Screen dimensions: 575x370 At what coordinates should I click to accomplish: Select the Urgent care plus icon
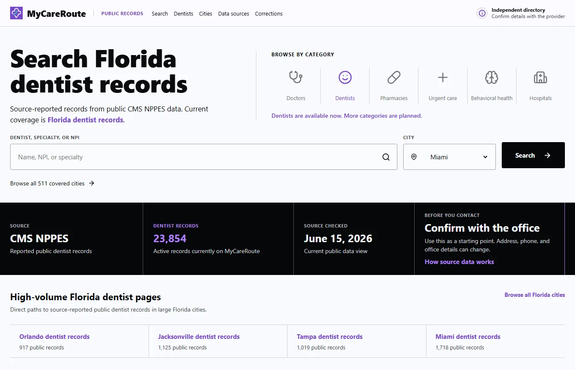pyautogui.click(x=443, y=77)
